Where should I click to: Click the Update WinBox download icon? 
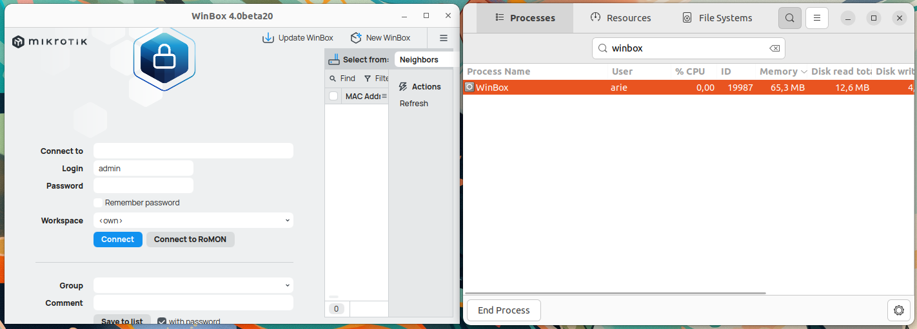(x=268, y=38)
